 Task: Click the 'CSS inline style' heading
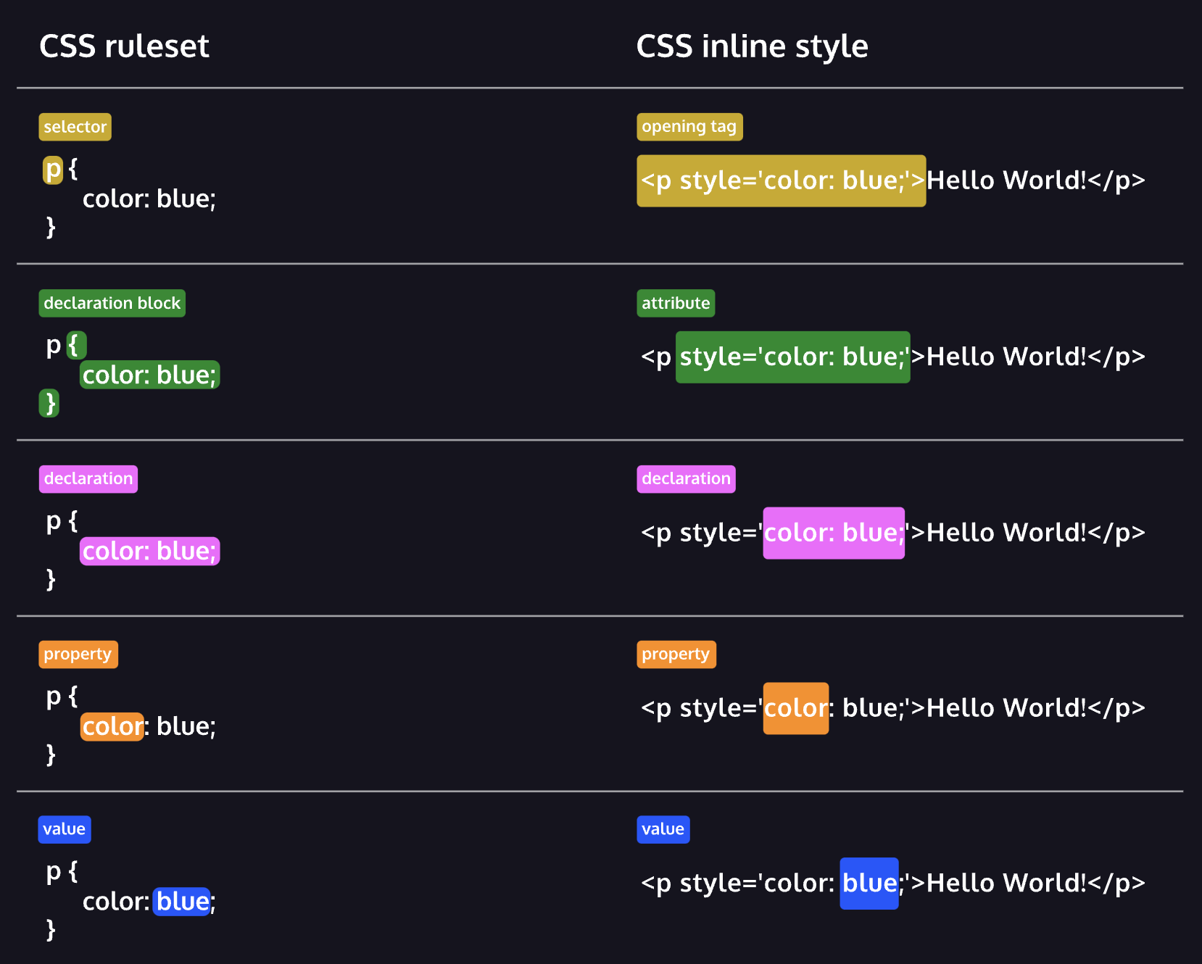(x=752, y=46)
